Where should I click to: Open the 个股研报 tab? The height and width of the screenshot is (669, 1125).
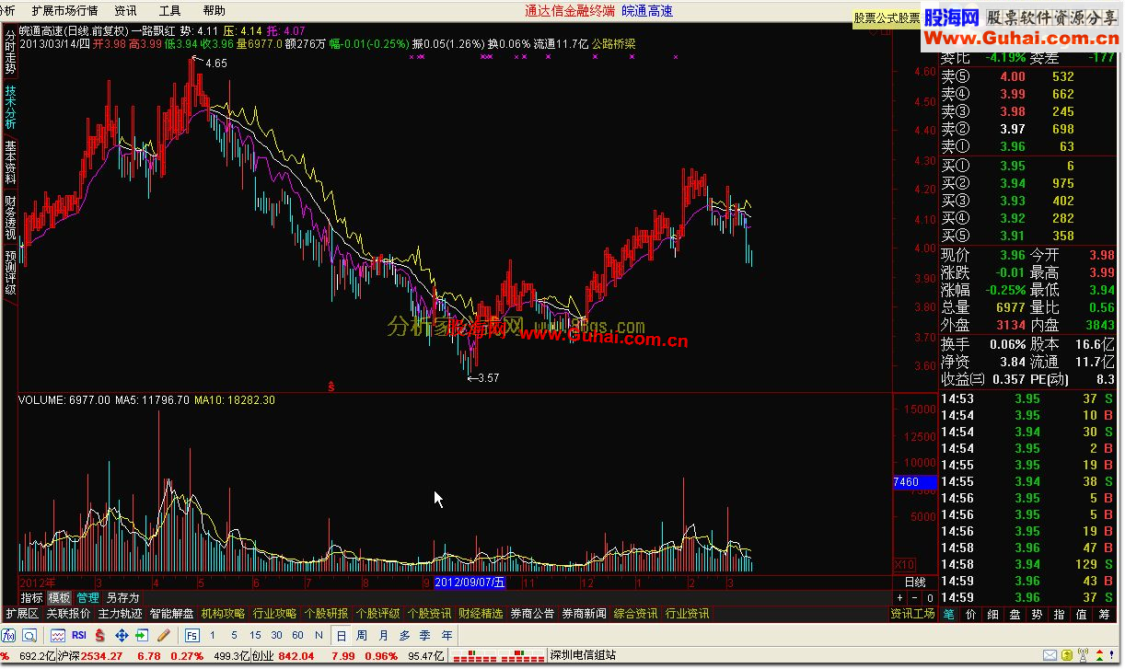pyautogui.click(x=327, y=614)
